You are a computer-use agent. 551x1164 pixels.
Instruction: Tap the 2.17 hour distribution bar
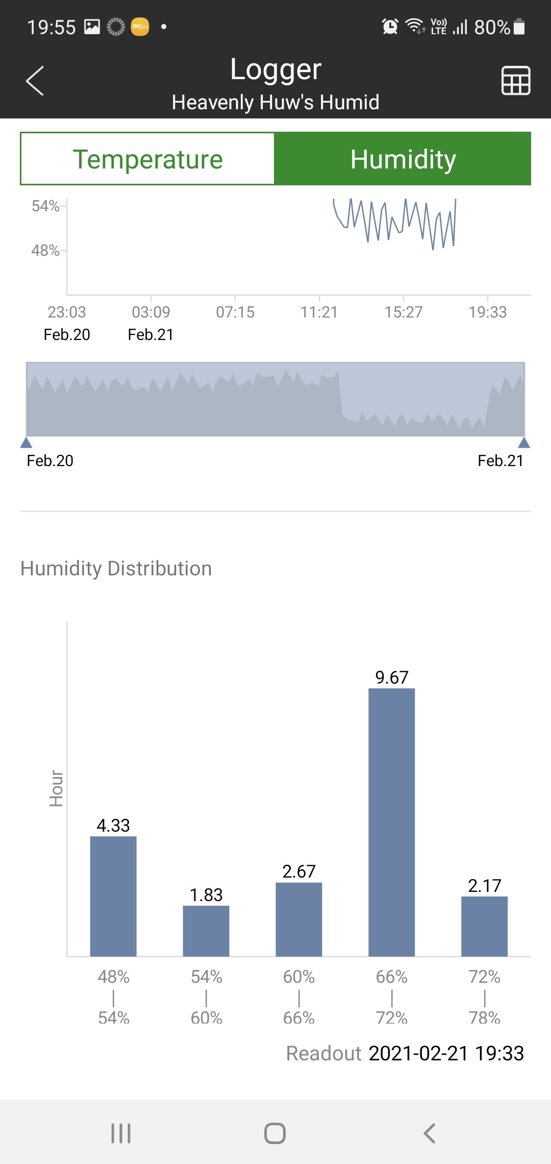coord(484,926)
